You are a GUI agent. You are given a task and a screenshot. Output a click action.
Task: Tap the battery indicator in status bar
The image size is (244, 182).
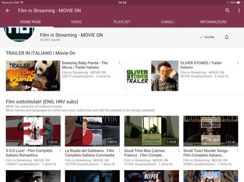240,2
